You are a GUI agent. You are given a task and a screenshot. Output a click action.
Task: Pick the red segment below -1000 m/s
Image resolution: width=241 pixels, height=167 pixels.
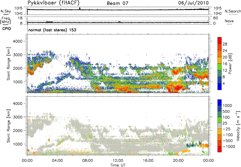click(220, 149)
